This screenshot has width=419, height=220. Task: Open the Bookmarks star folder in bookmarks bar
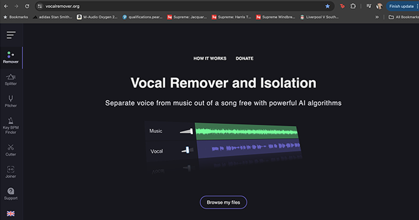15,17
